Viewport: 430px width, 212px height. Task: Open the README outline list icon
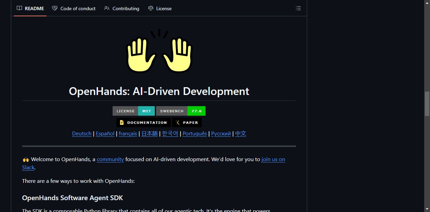pyautogui.click(x=298, y=8)
